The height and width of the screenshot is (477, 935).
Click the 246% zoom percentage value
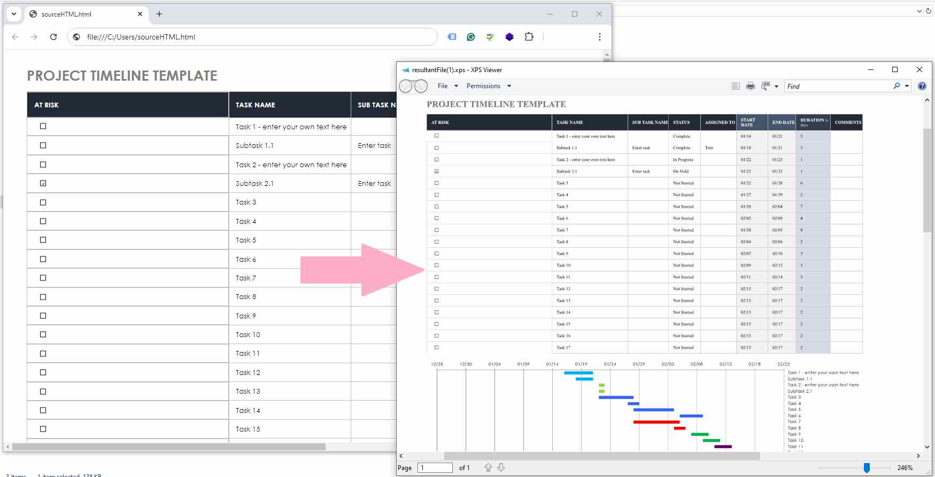tap(905, 468)
